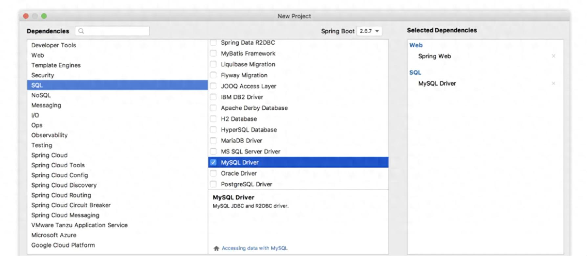
Task: Select the Web category in list
Action: pyautogui.click(x=118, y=55)
